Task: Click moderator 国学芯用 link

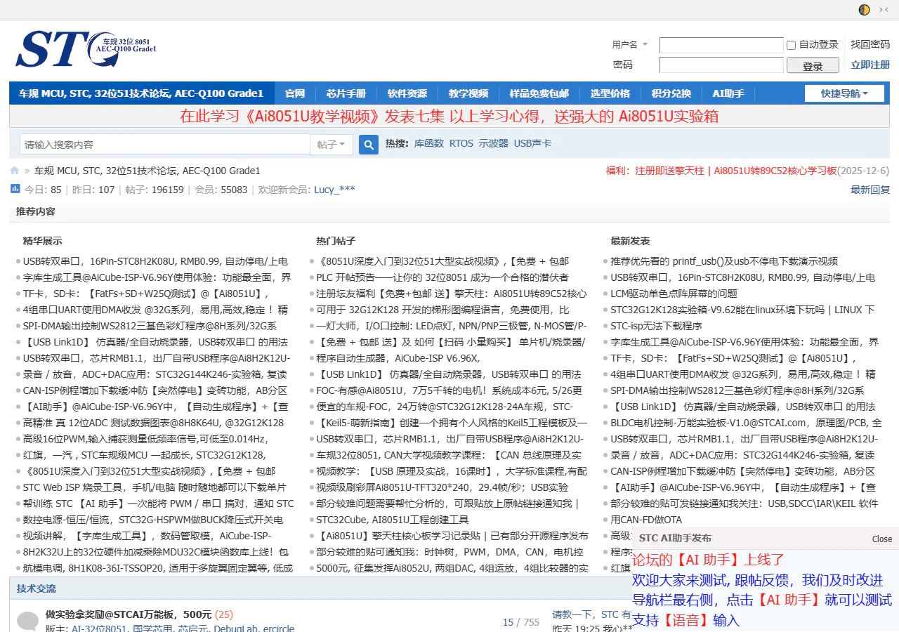Action: pos(152,628)
